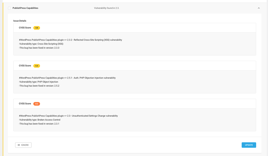Click 'Vulnerability type: Cross Site Scripting (XSS)'
The height and width of the screenshot is (156, 268).
click(x=41, y=44)
